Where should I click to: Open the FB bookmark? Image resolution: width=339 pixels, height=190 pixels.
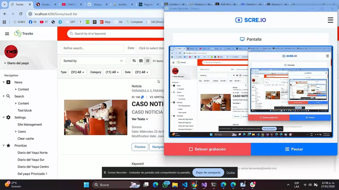tap(33, 22)
